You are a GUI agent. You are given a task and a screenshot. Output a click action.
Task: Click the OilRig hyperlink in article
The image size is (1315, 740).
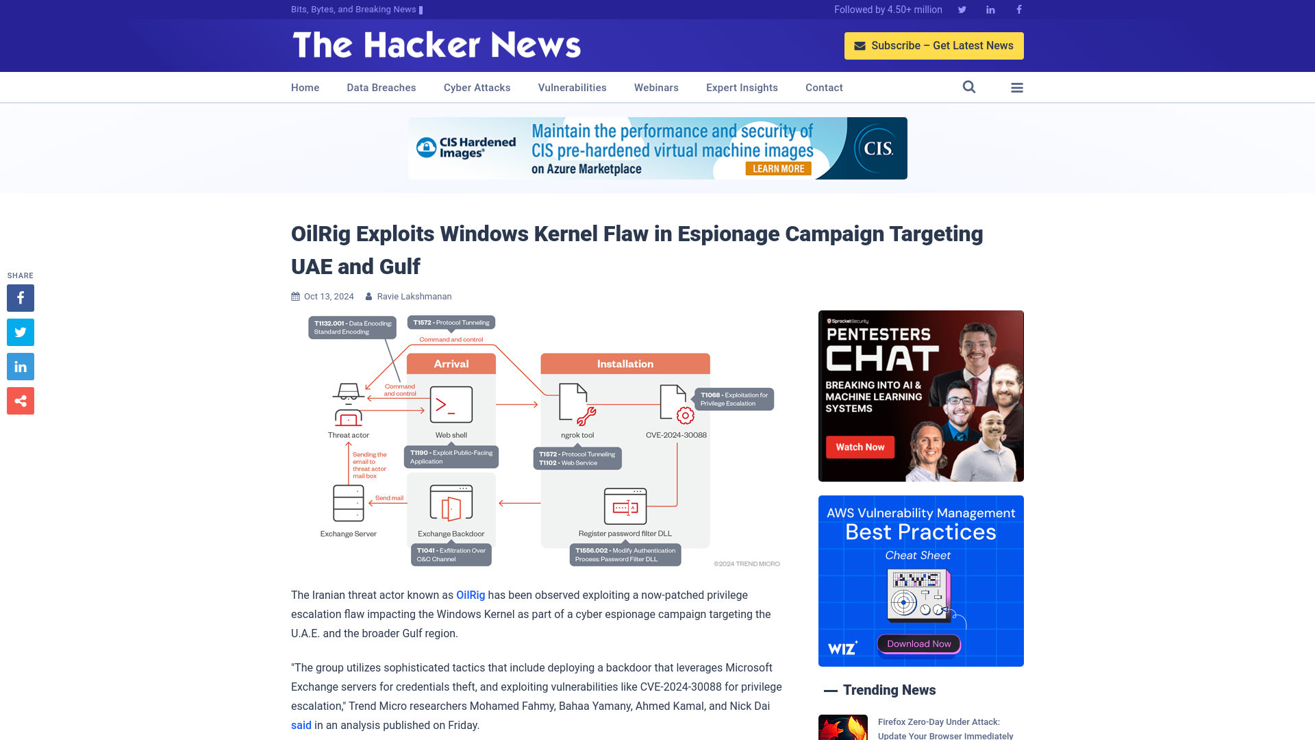tap(471, 595)
